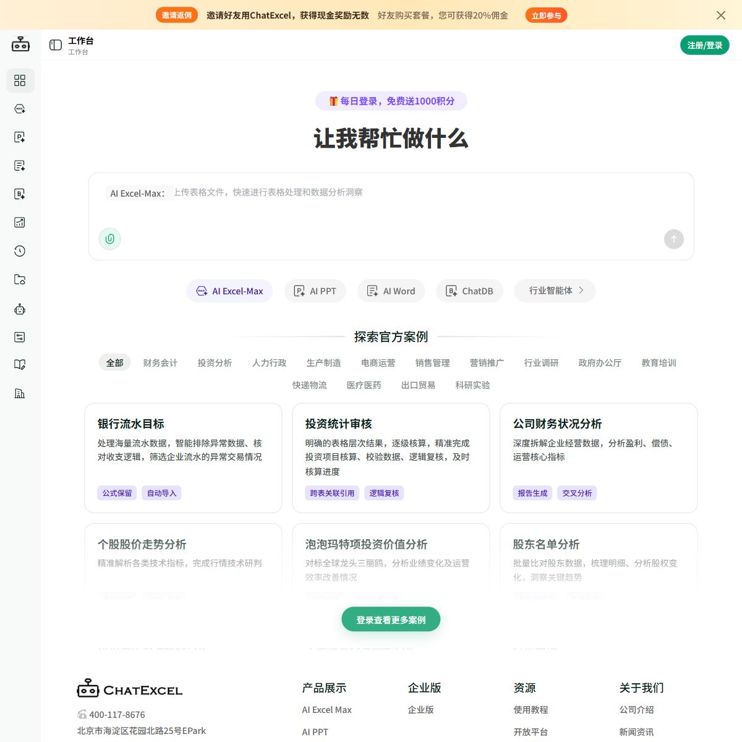Select the 生产制造 category tab
Viewport: 742px width, 742px height.
coord(323,363)
